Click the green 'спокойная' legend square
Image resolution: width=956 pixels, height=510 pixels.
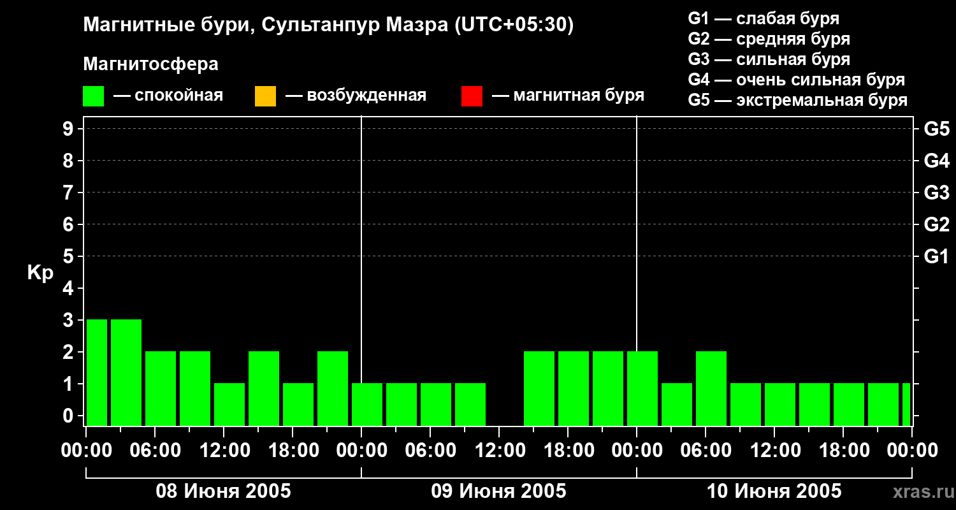coord(94,96)
